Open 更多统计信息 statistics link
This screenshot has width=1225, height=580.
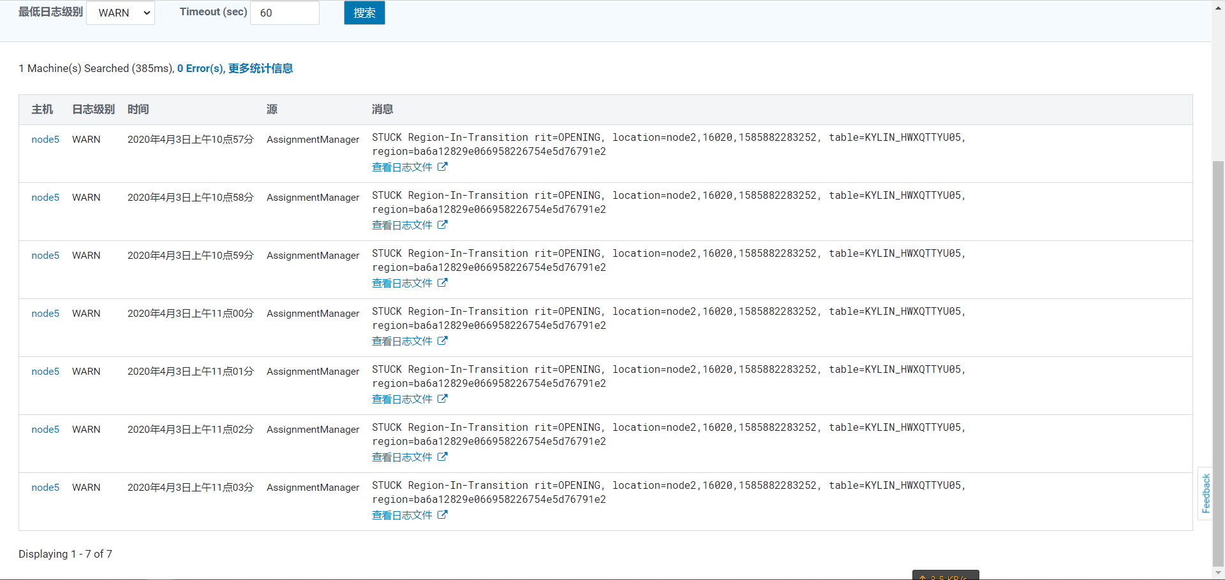click(260, 68)
